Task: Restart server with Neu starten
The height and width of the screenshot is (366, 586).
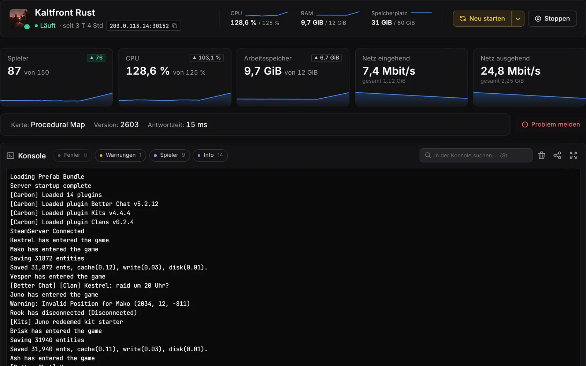Action: point(482,19)
